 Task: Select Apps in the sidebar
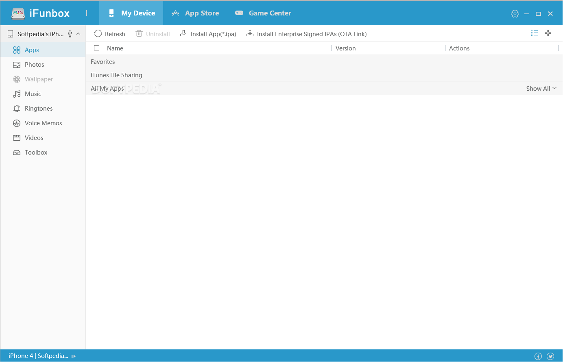coord(43,50)
